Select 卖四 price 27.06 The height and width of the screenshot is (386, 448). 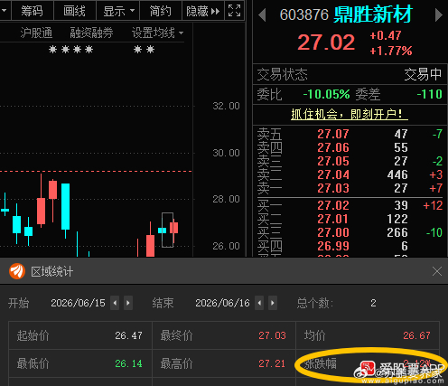click(333, 147)
